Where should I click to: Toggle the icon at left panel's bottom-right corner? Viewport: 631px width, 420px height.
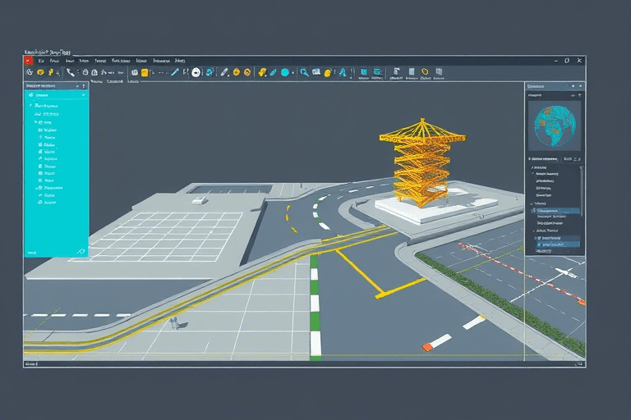[x=81, y=251]
